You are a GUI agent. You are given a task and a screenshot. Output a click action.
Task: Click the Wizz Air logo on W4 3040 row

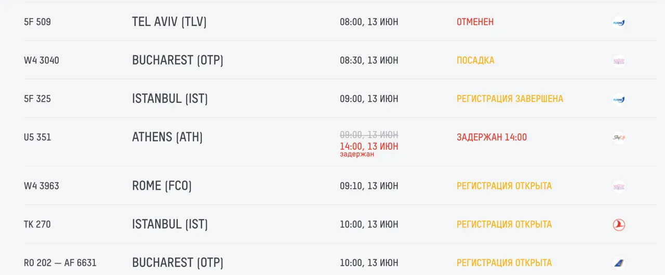click(619, 61)
